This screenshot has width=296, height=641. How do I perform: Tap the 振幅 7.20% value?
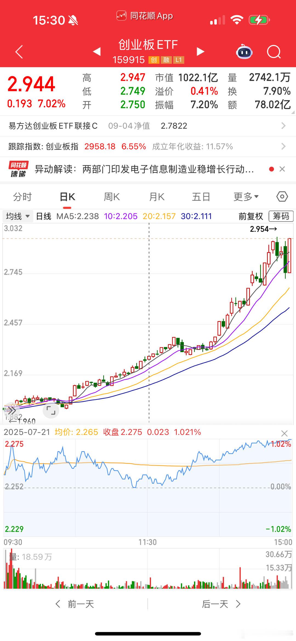point(204,105)
